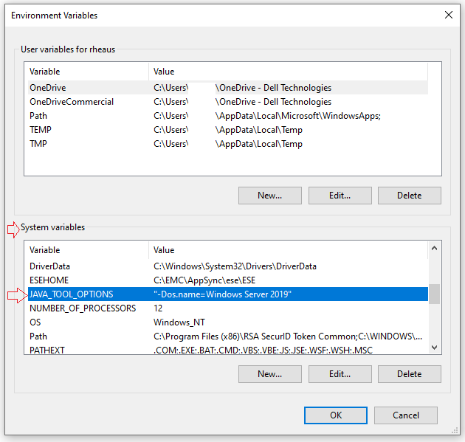Select the DriverData system variable
Screen dimensions: 465x442
(x=52, y=266)
